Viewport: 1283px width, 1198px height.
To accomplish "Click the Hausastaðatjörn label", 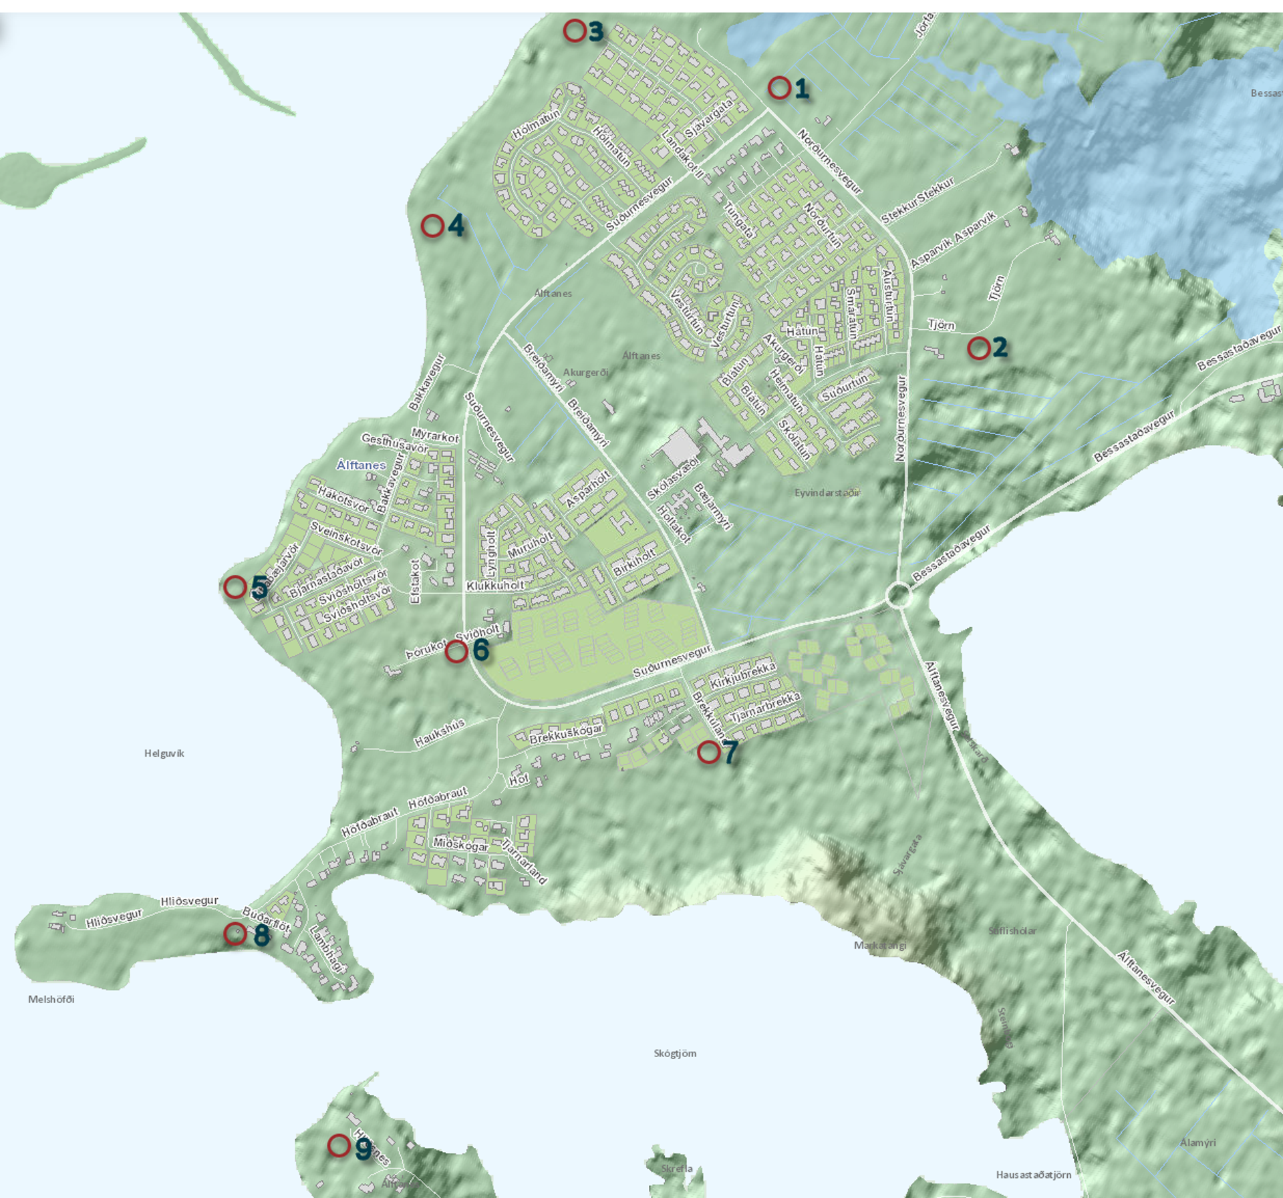I will pos(1033,1175).
